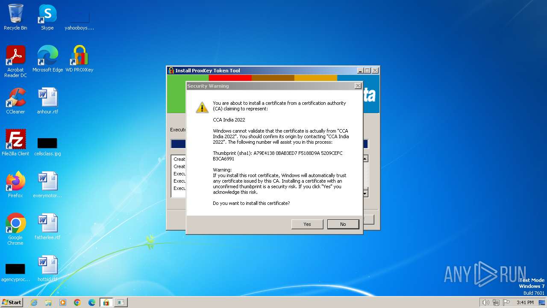Click Yes to install the certificate
Screen dimensions: 547x308
[x=307, y=224]
